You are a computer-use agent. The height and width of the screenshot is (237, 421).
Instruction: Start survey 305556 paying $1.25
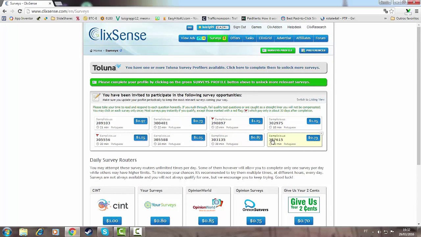140,138
